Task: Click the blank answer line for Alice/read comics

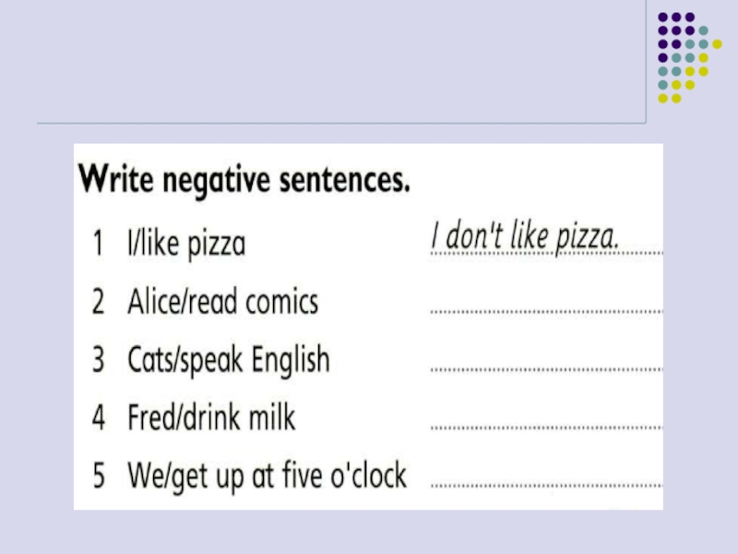Action: (546, 312)
